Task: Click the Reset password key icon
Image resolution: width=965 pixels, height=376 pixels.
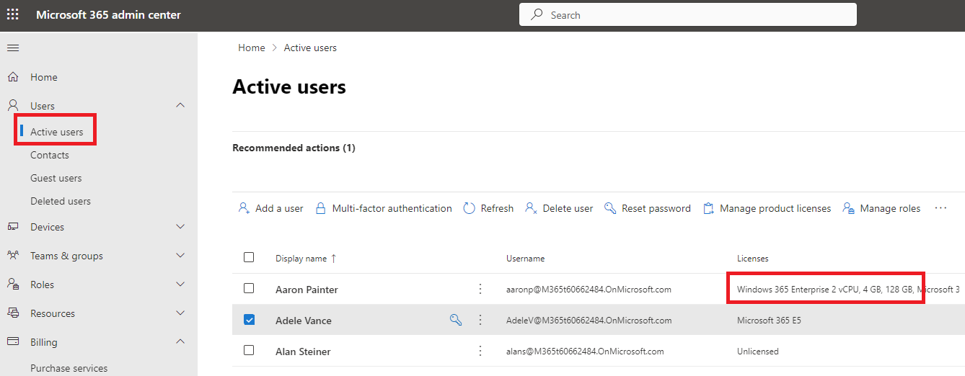Action: click(x=610, y=208)
